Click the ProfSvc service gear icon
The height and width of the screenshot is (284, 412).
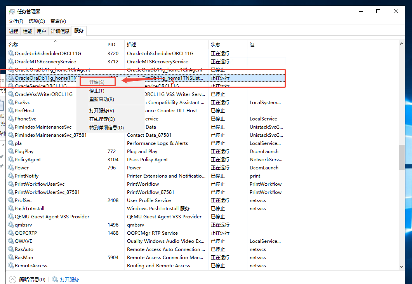click(11, 200)
